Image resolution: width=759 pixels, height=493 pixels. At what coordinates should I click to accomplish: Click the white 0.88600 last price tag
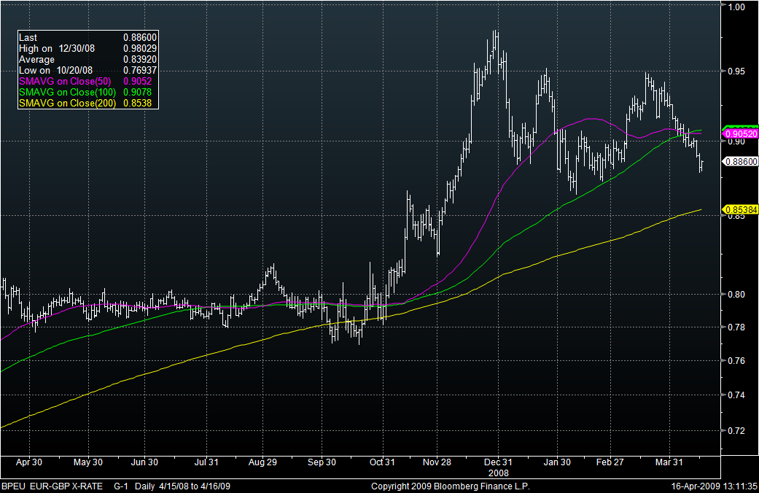click(x=740, y=161)
